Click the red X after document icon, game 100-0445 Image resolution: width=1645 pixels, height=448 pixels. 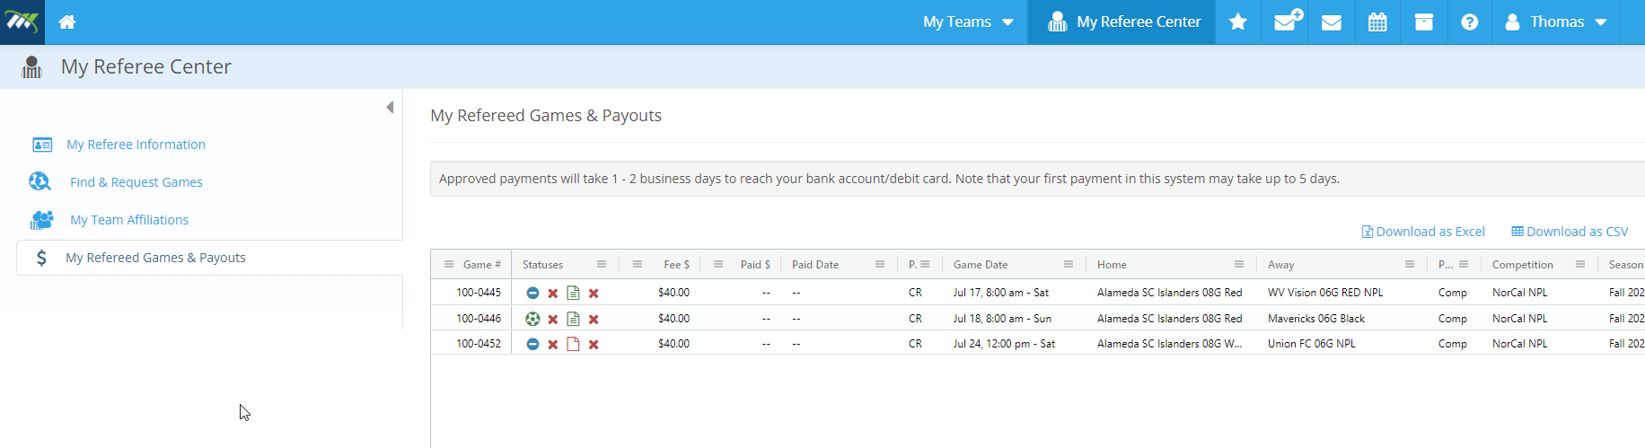[594, 294]
